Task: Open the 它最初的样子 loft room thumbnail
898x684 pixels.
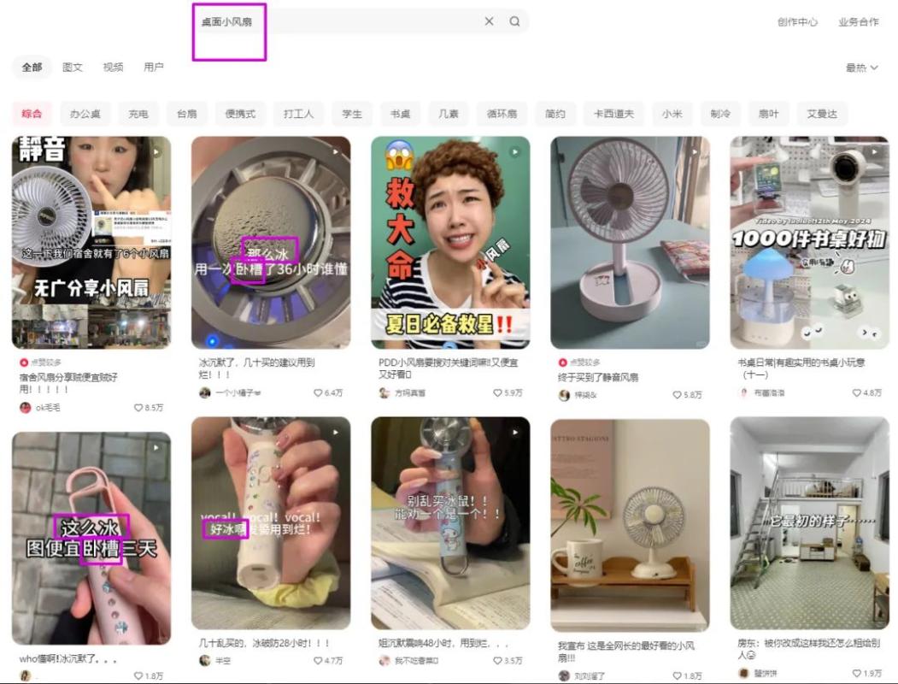Action: pos(810,523)
